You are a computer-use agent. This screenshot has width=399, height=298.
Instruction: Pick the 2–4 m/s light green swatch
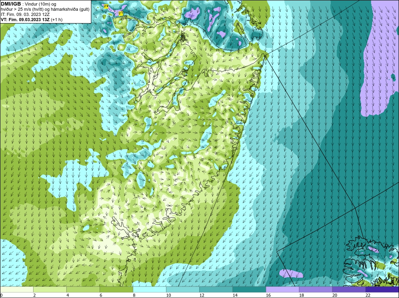(x=50, y=290)
